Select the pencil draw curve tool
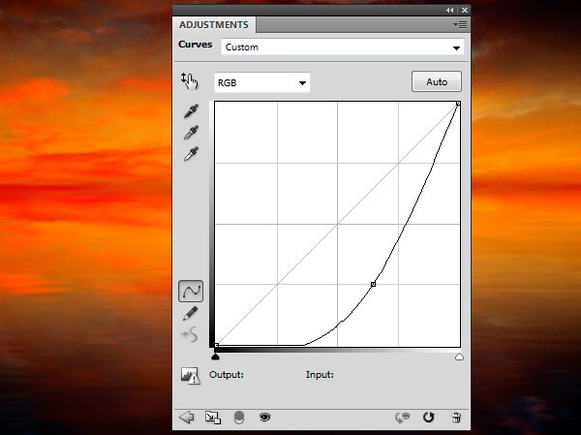 click(191, 313)
